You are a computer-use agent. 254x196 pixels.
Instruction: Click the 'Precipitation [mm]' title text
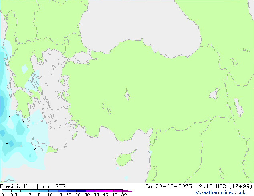26,186
